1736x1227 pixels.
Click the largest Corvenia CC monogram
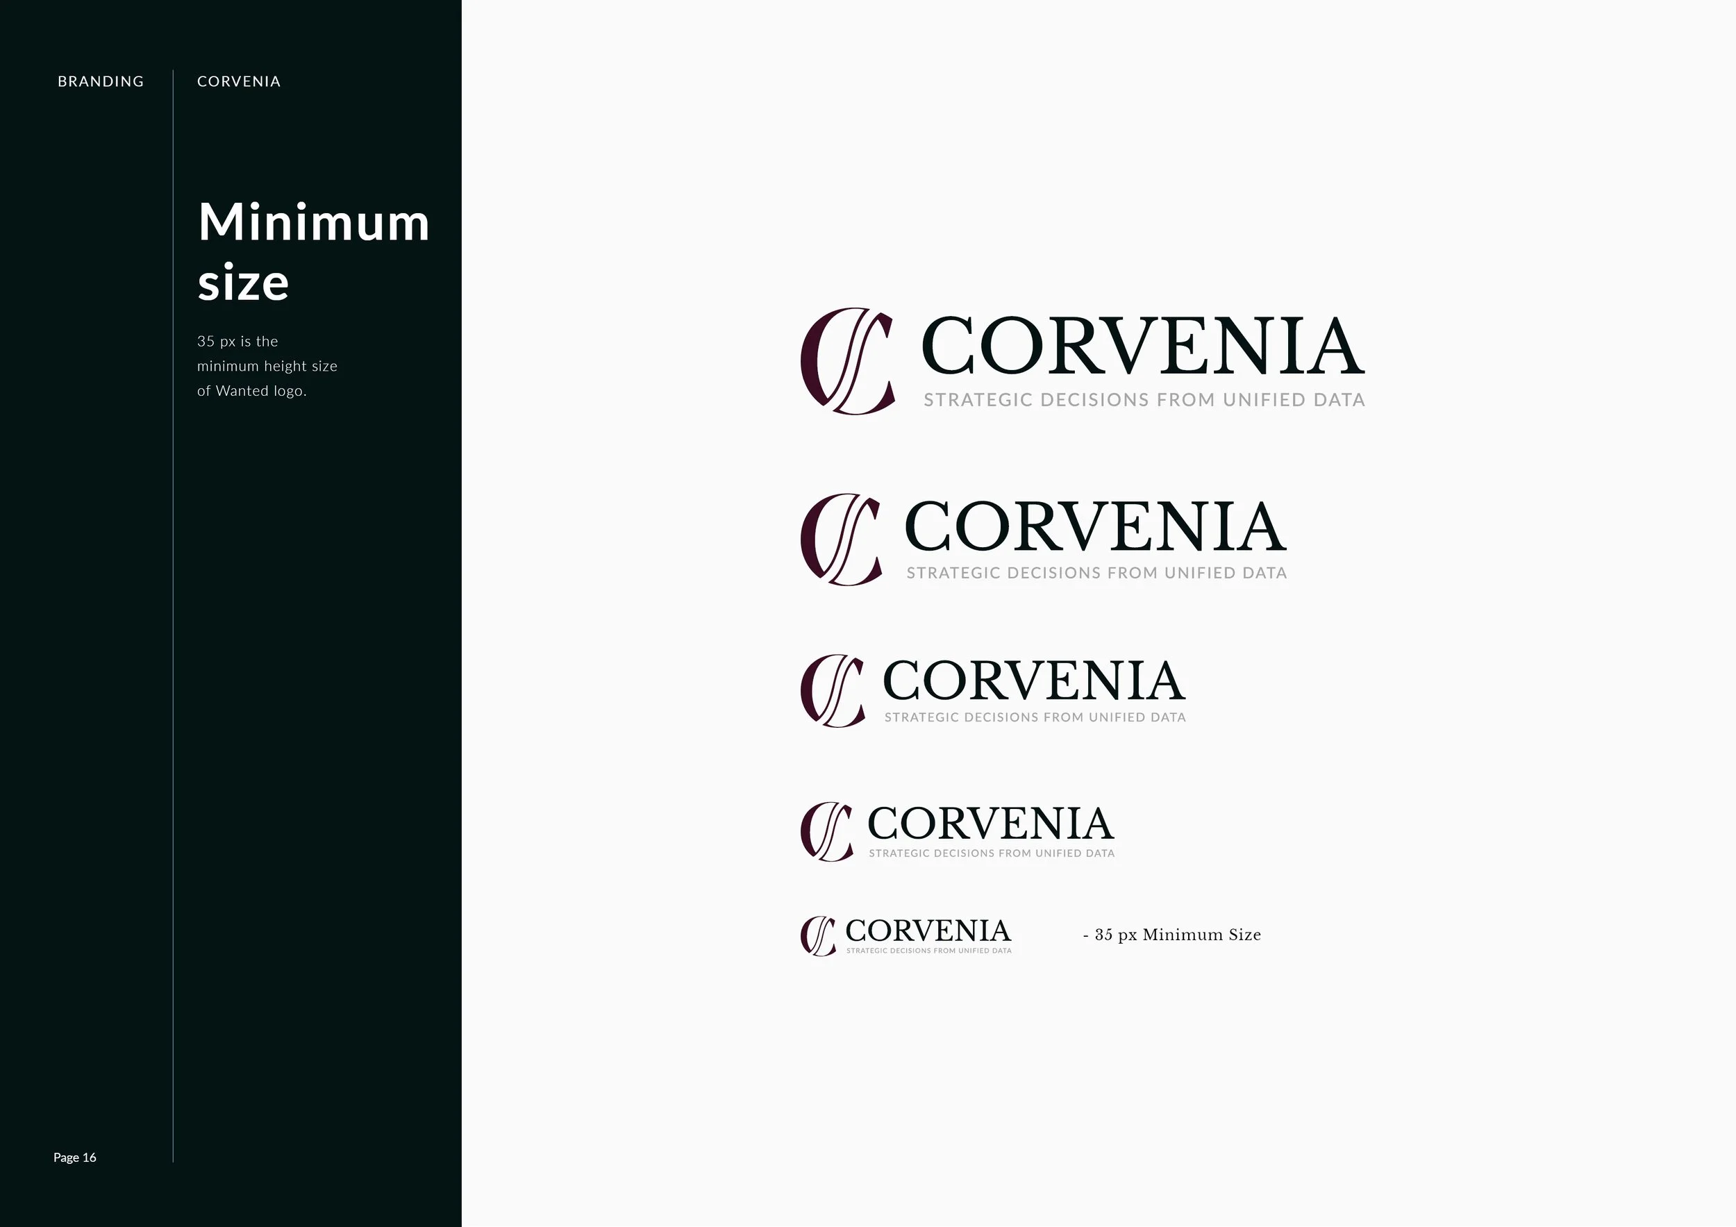click(847, 361)
